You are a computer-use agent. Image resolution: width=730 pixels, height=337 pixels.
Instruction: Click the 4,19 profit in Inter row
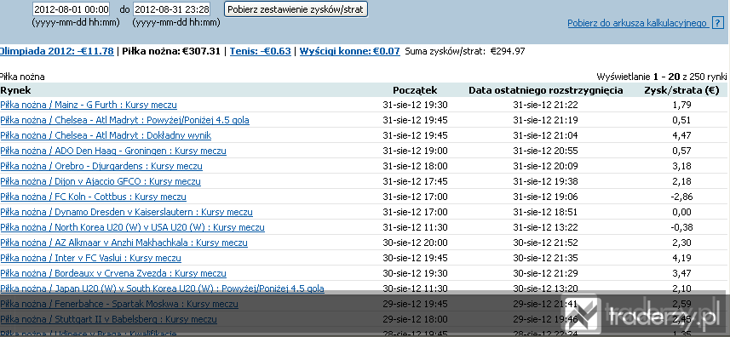coord(682,259)
